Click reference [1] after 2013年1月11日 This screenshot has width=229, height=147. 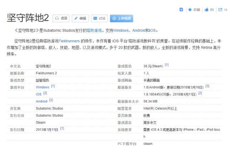pyautogui.click(x=62, y=128)
